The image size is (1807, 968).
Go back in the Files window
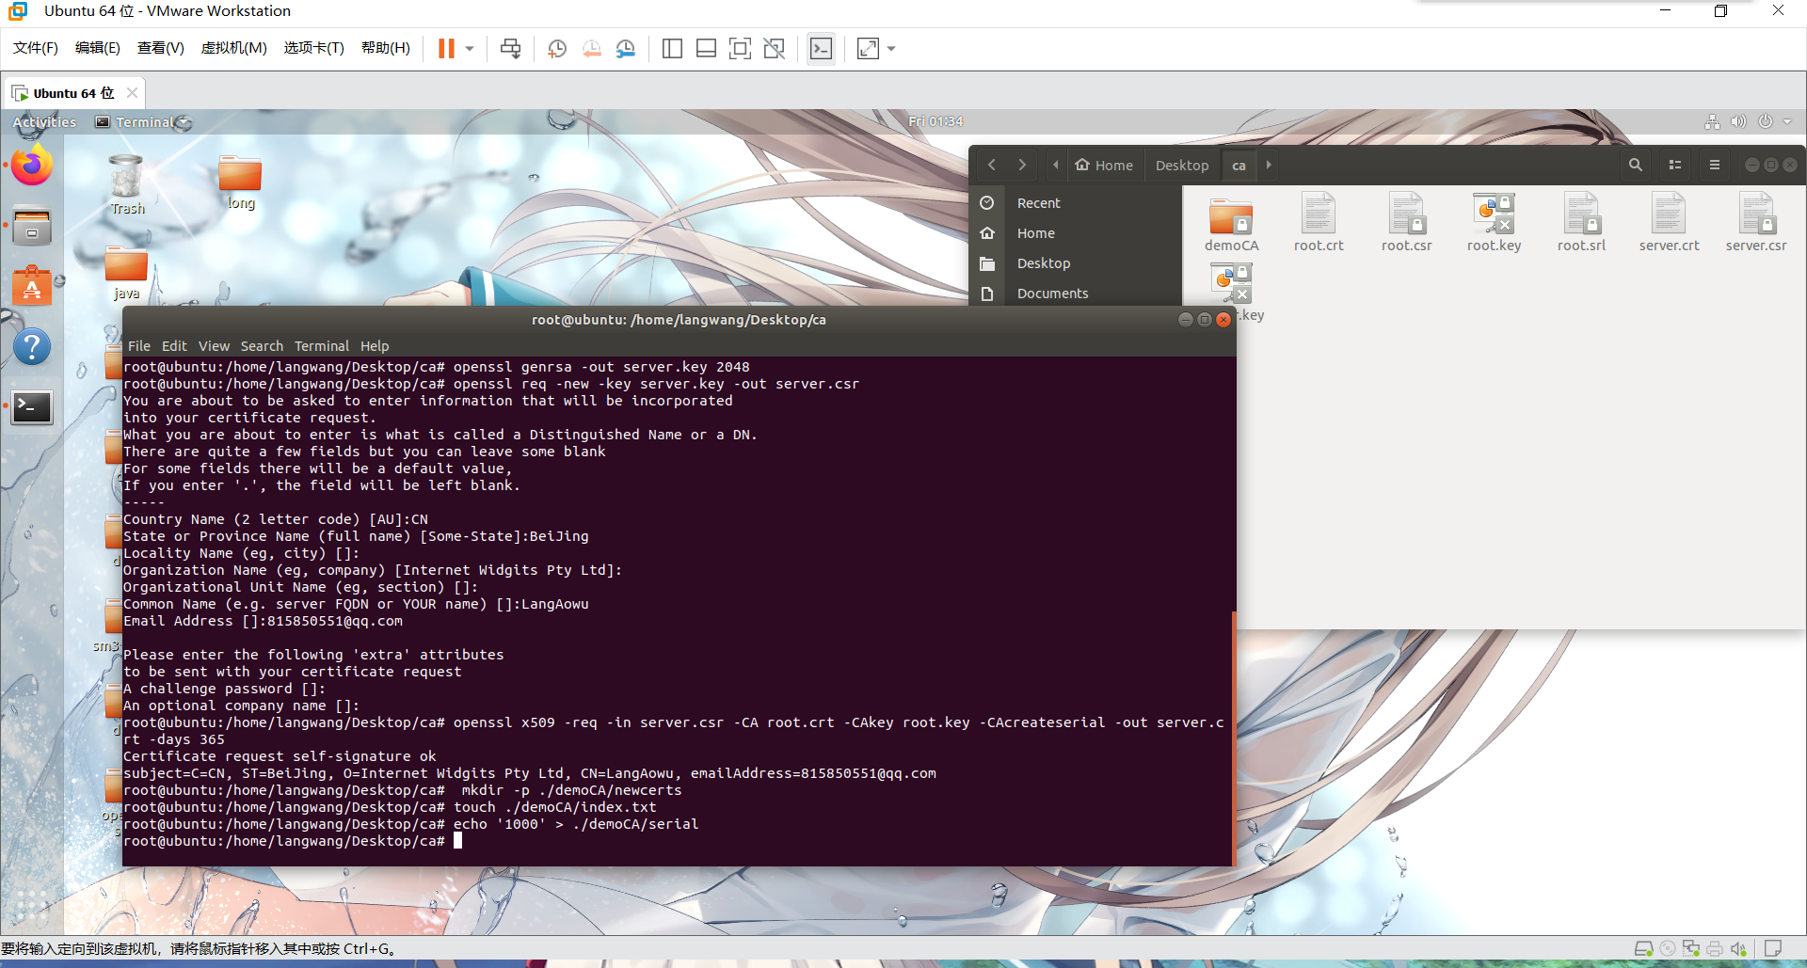(x=991, y=165)
